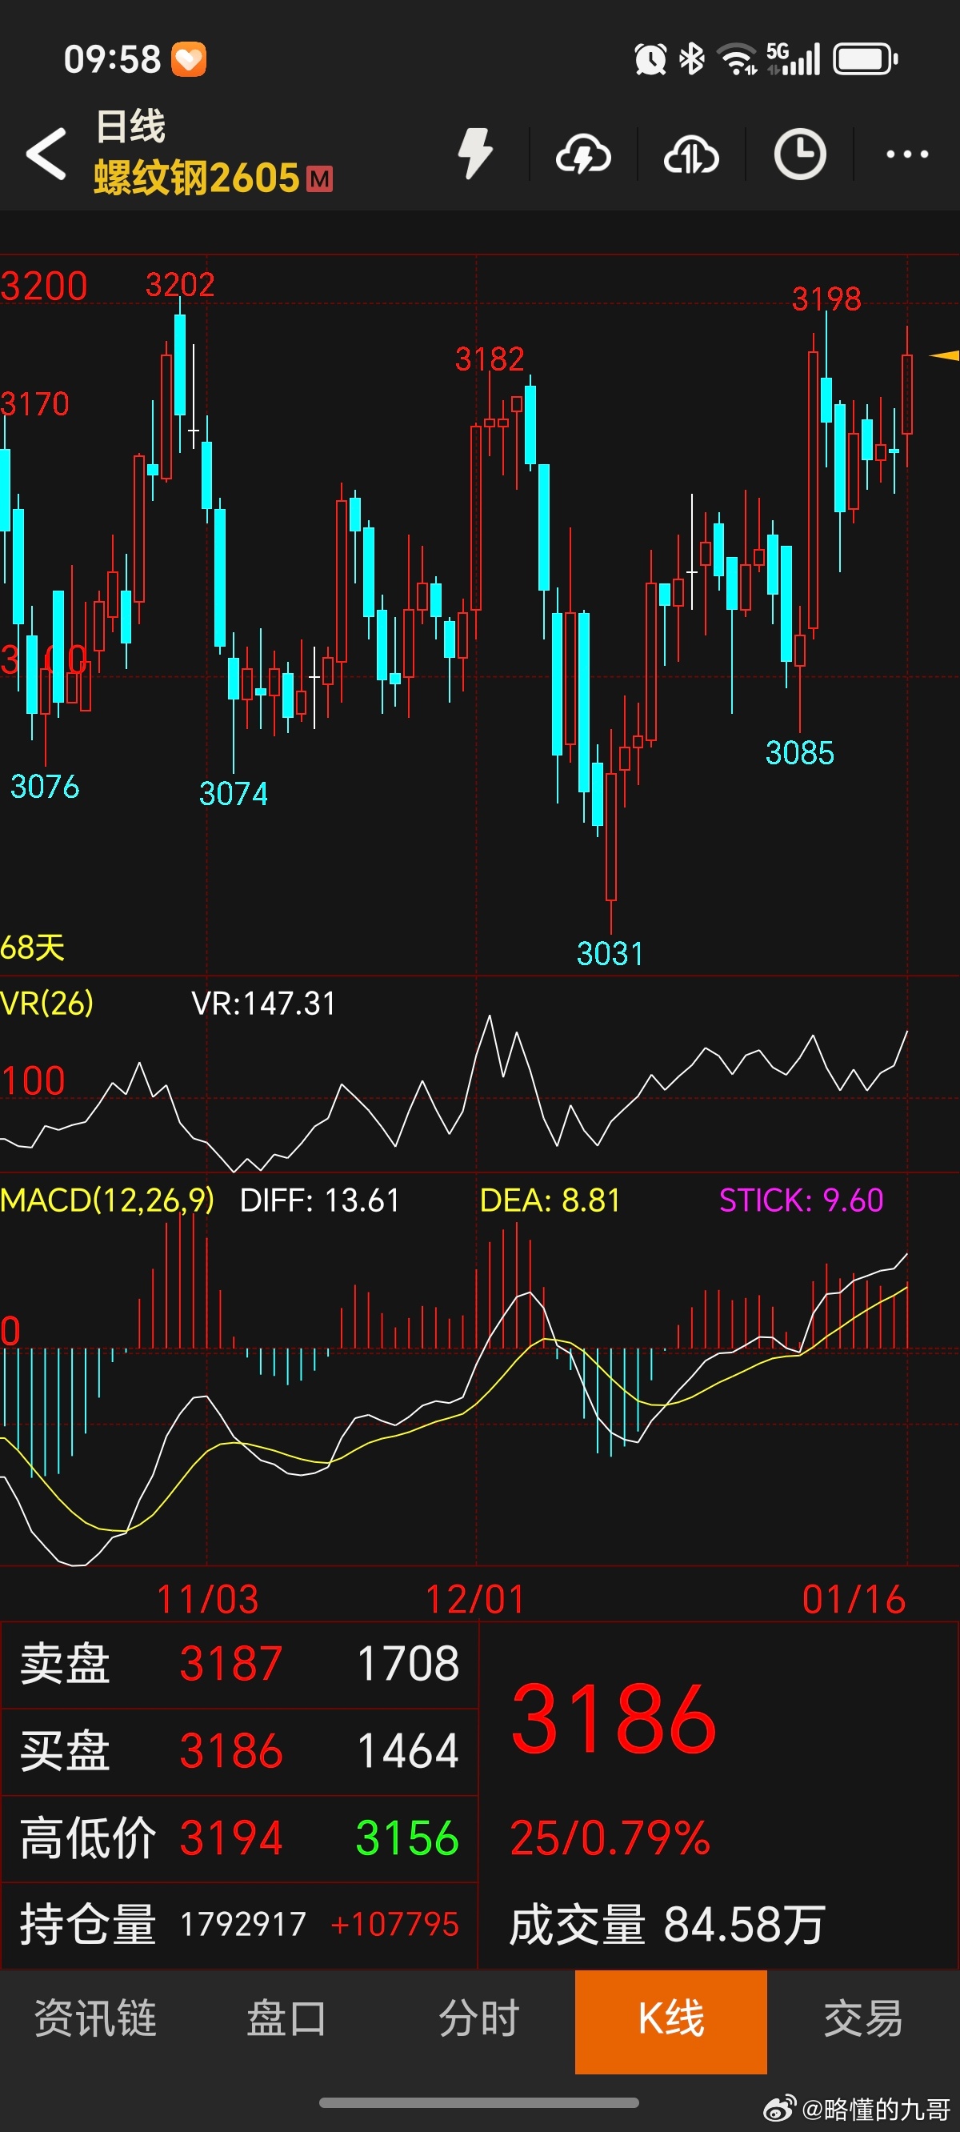The width and height of the screenshot is (960, 2132).
Task: Tap the home gesture bar
Action: [x=479, y=2103]
